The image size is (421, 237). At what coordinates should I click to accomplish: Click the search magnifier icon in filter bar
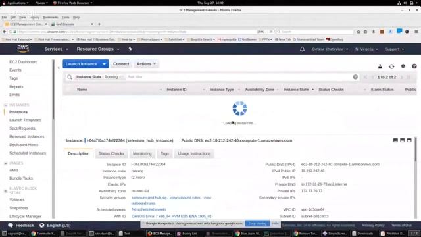tap(70, 77)
